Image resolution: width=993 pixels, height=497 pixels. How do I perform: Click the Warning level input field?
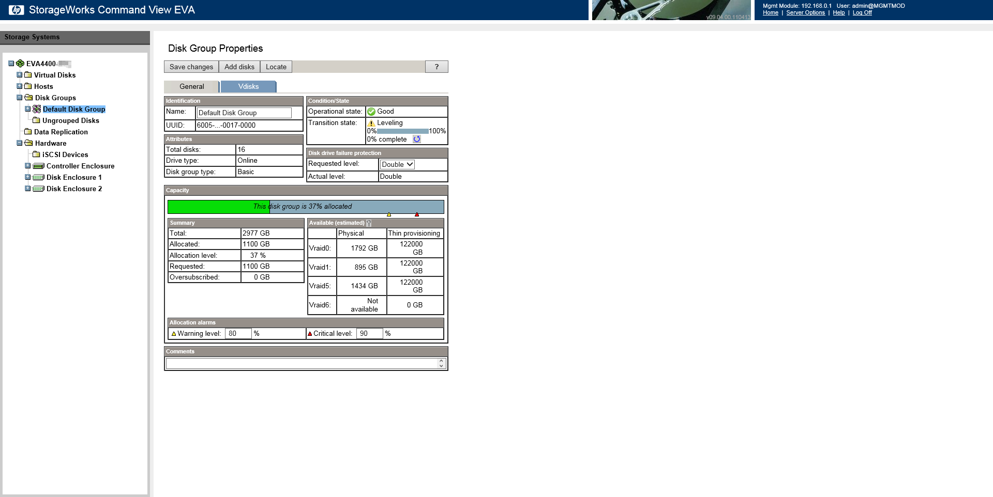pyautogui.click(x=238, y=334)
